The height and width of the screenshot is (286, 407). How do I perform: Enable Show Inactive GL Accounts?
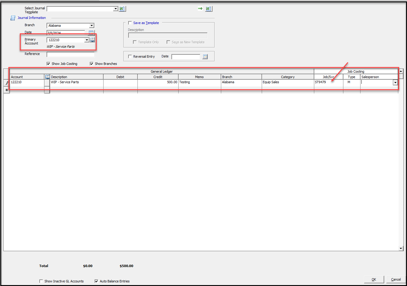(41, 281)
